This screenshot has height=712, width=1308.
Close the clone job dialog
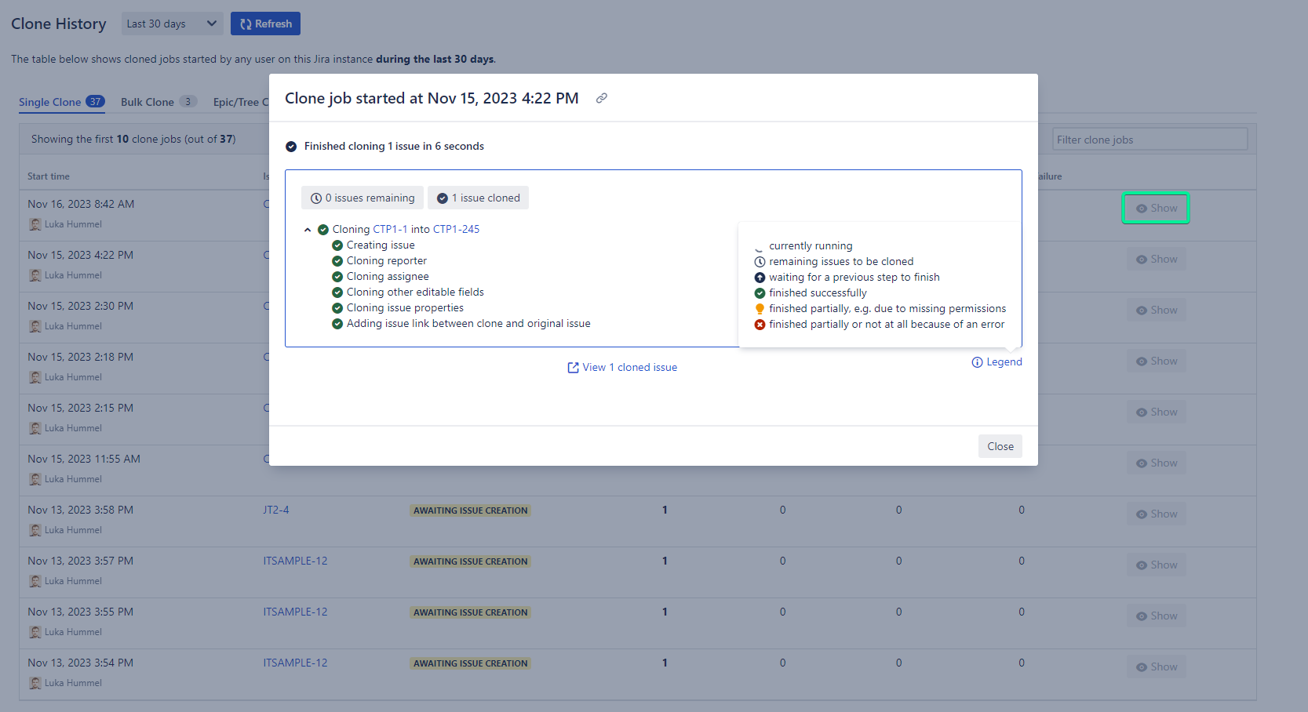(x=1000, y=445)
